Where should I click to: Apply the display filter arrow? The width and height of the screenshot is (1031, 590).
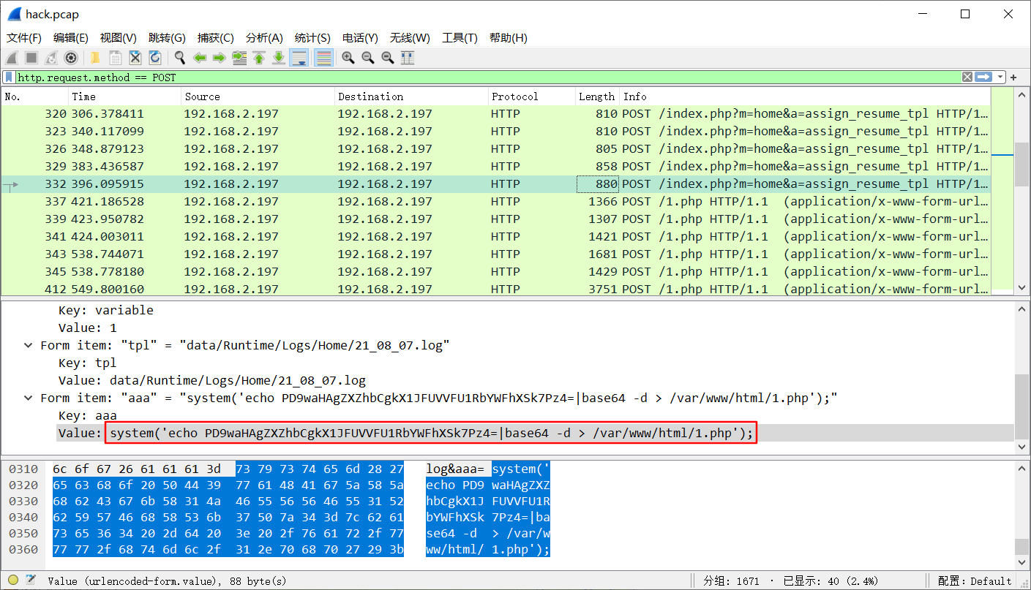click(983, 77)
